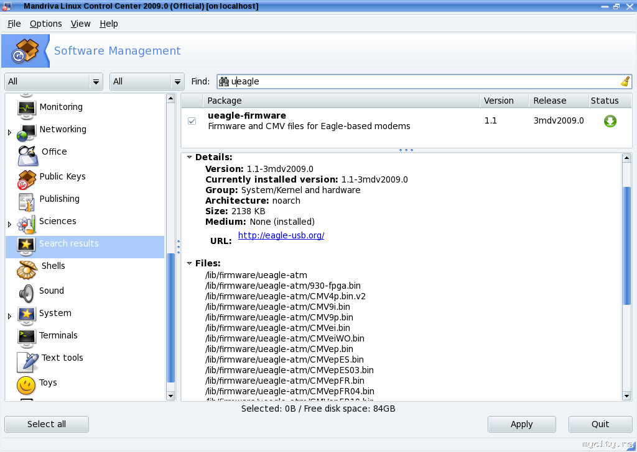The image size is (637, 452).
Task: Open the File menu
Action: point(14,24)
